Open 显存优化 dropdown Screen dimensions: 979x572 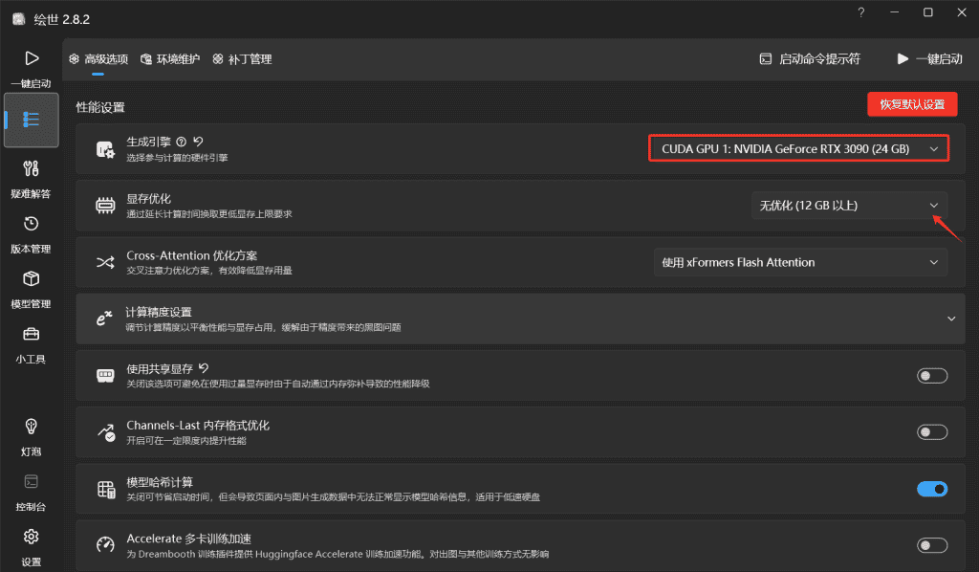849,206
